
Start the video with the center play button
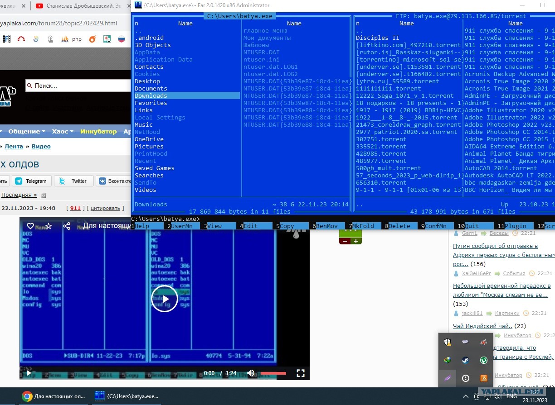pyautogui.click(x=164, y=299)
